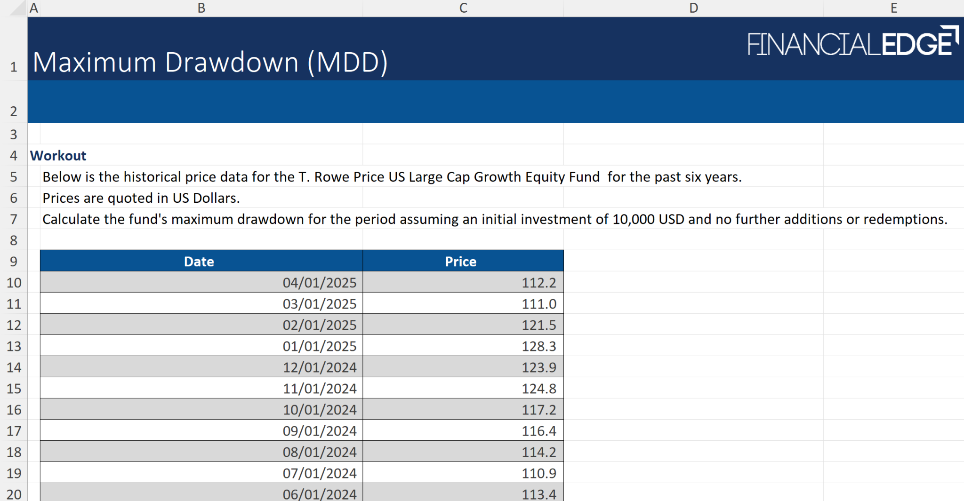Select the Date column header cell
This screenshot has width=964, height=501.
(x=198, y=262)
